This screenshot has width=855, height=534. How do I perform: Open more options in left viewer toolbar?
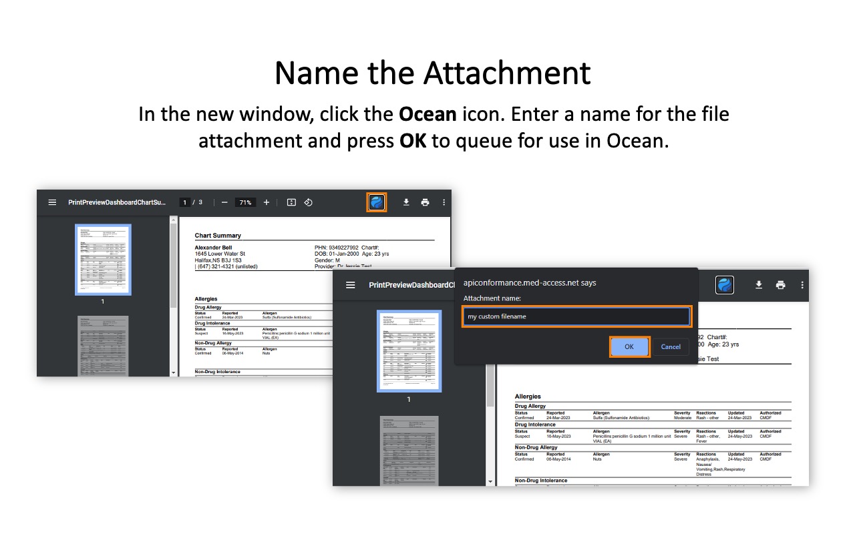[444, 202]
